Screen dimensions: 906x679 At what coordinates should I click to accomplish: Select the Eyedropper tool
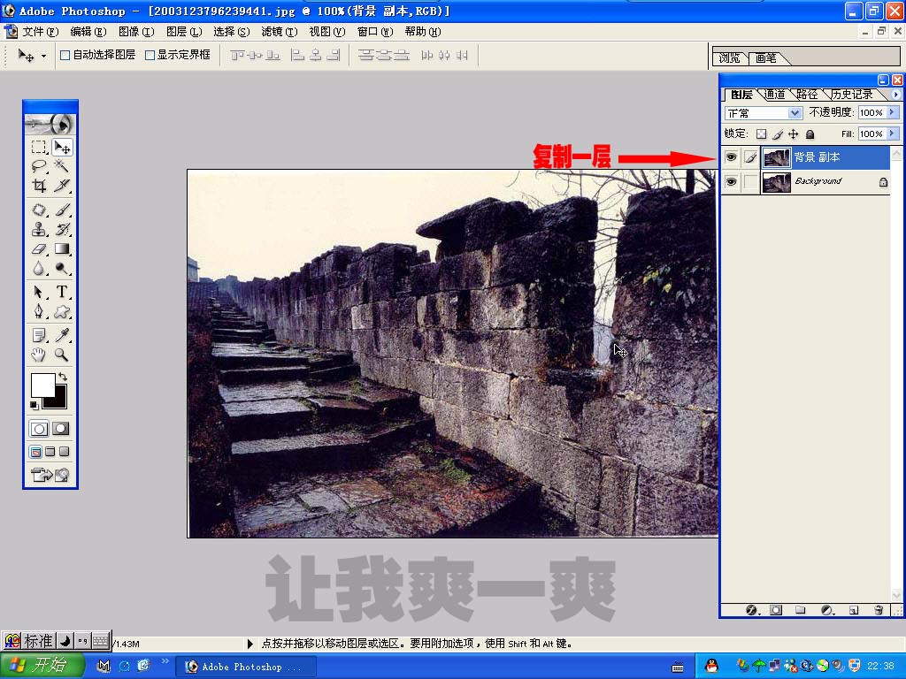pos(62,334)
